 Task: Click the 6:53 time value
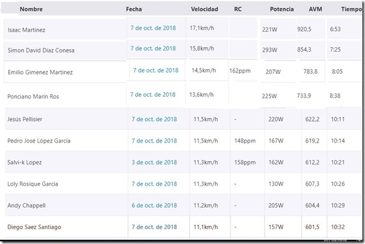[x=335, y=30]
